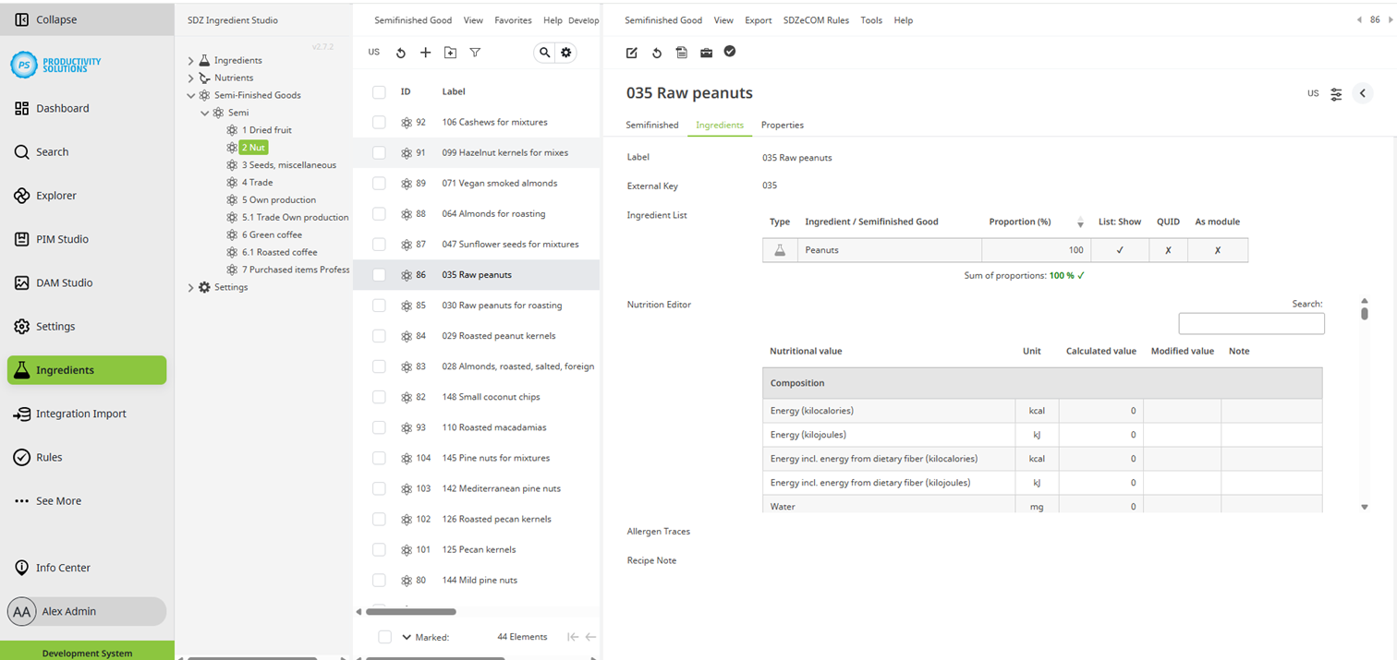This screenshot has width=1397, height=660.
Task: Select the checkbox for 071 Vegan smoked almonds
Action: tap(379, 183)
